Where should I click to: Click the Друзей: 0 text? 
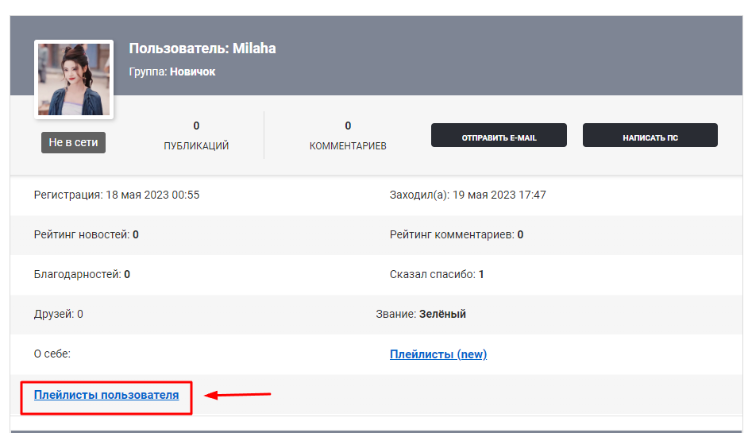tap(58, 314)
